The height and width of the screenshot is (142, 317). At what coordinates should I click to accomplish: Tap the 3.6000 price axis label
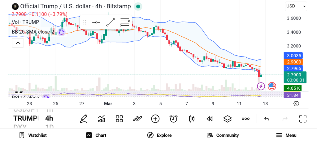(294, 18)
